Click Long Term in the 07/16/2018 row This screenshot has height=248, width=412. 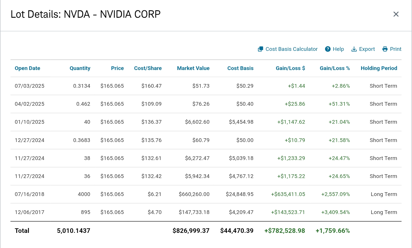point(384,194)
